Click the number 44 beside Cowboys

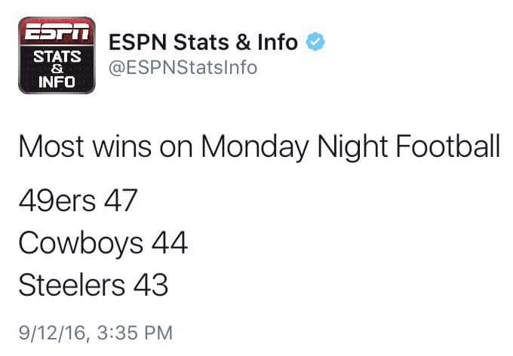click(170, 242)
